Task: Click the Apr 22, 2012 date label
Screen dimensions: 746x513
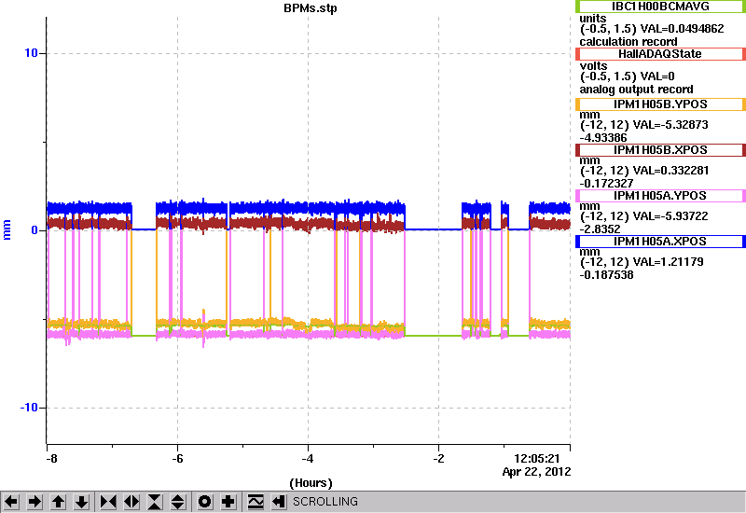Action: pos(537,472)
